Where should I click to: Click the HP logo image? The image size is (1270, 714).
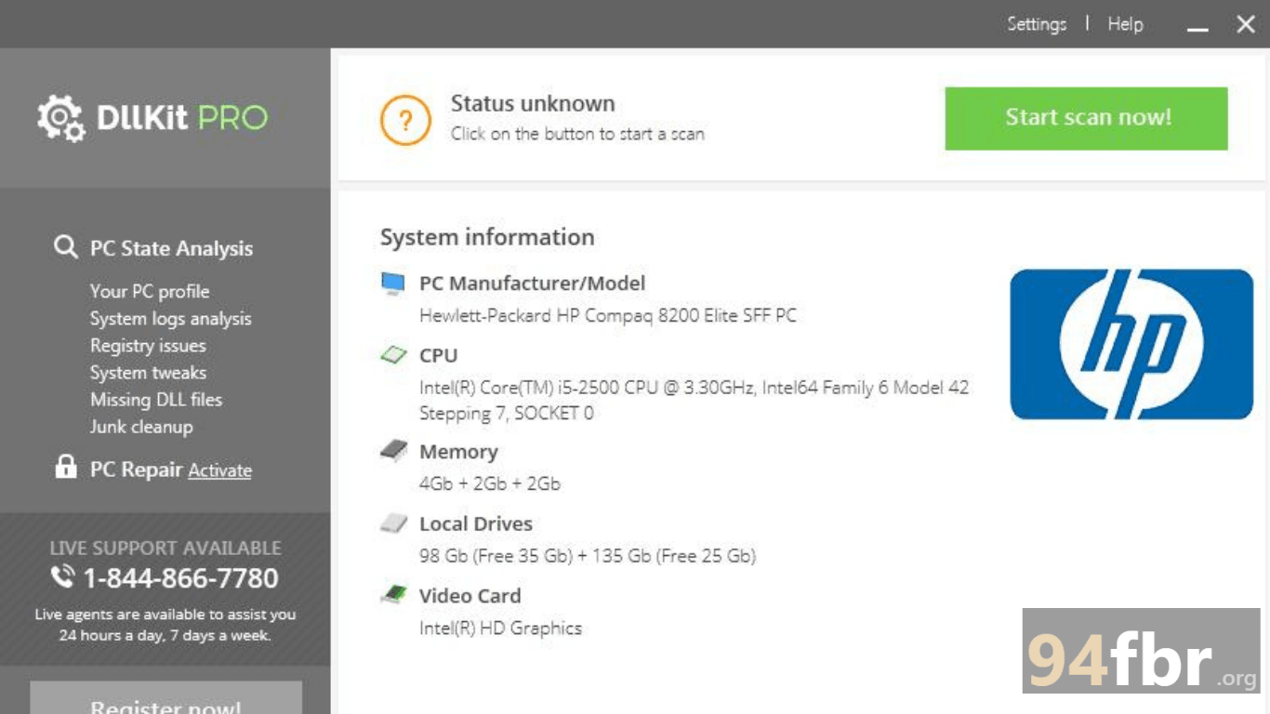(x=1131, y=344)
